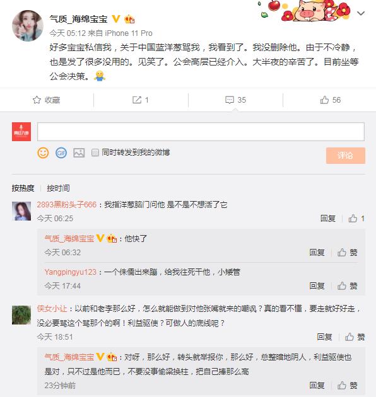Open the GIF picker icon
The width and height of the screenshot is (376, 397).
pyautogui.click(x=61, y=152)
